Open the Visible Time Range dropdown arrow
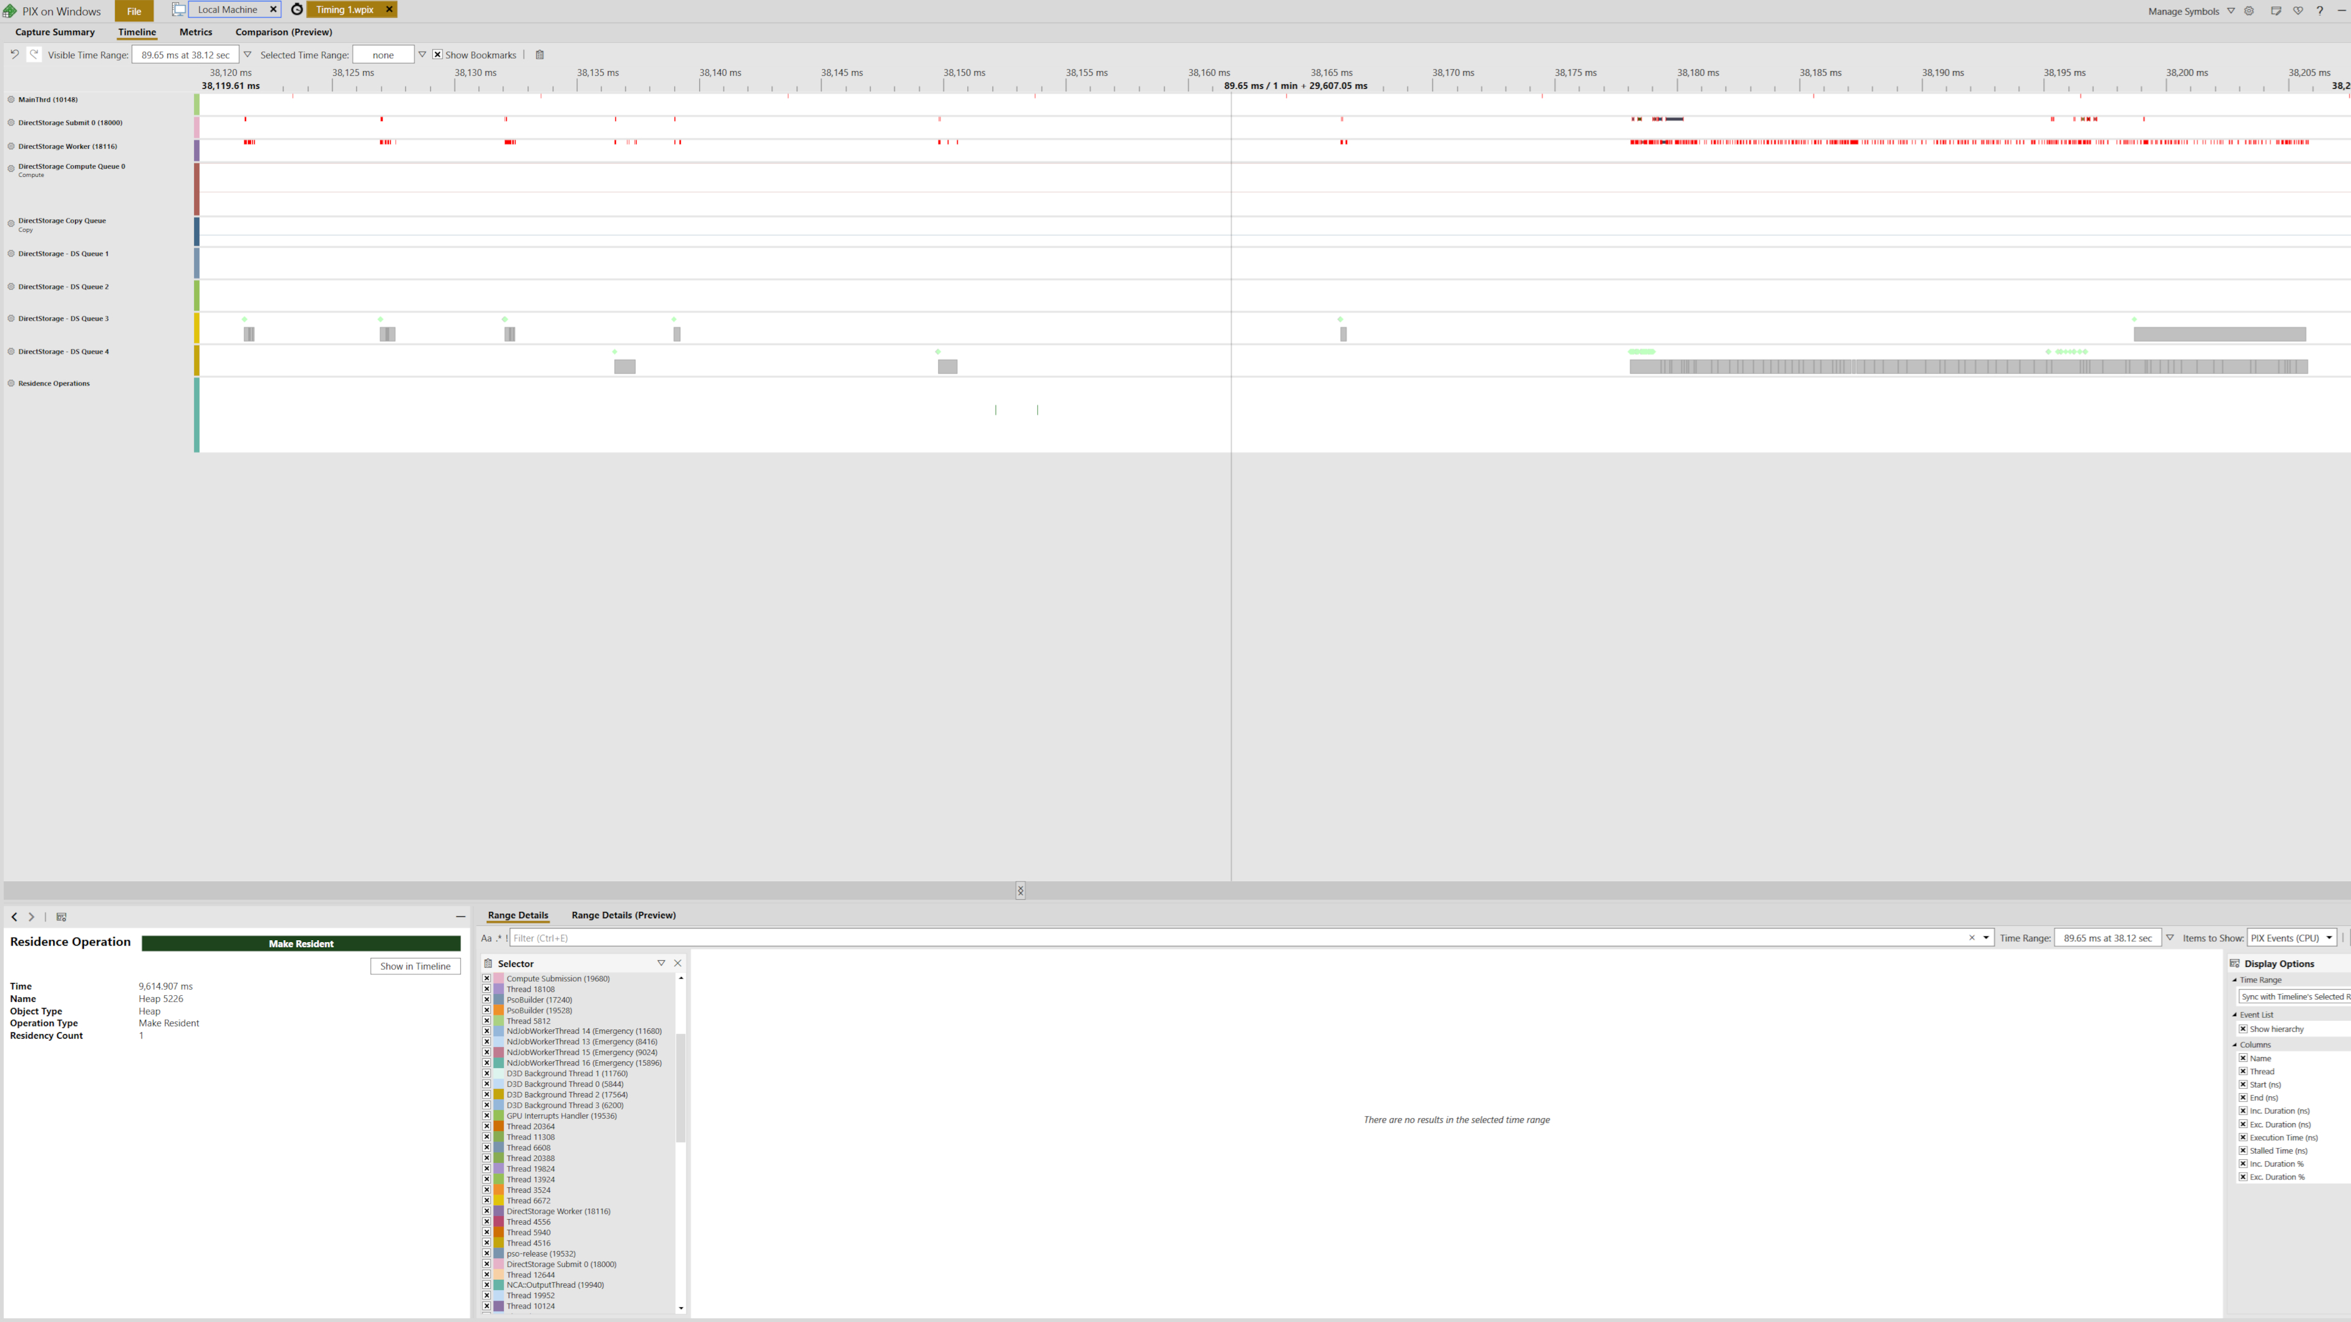Viewport: 2351px width, 1322px height. 246,54
